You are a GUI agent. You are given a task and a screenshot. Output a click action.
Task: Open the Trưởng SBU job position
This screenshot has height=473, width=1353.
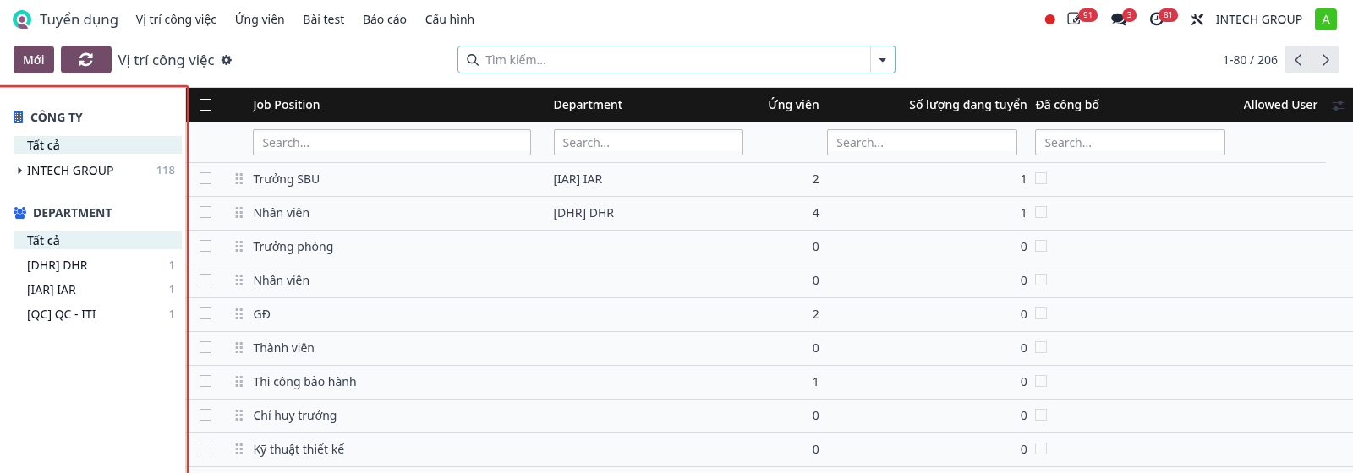click(x=287, y=179)
